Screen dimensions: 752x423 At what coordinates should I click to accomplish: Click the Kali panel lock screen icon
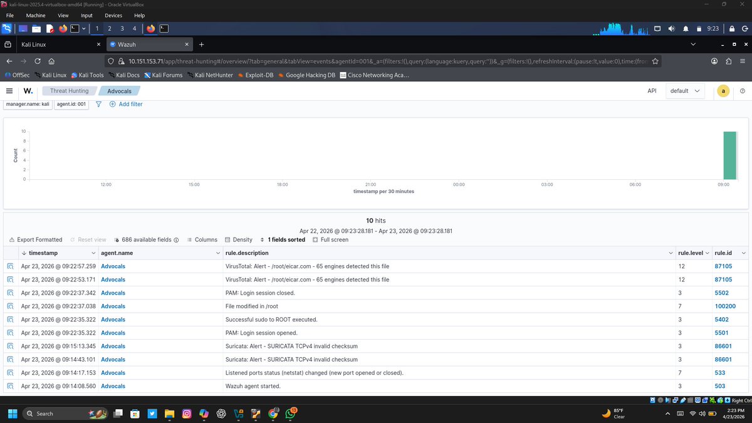tap(731, 28)
